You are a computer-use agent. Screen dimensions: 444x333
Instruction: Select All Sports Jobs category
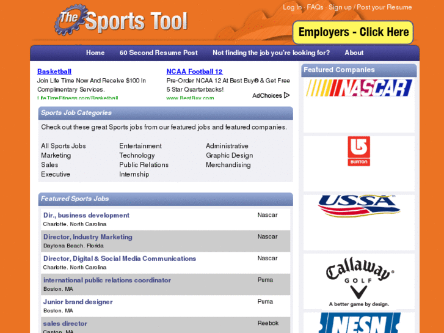point(64,146)
